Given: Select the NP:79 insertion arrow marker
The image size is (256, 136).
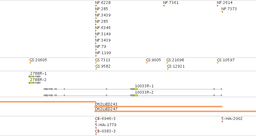Looking at the screenshot, I should (96, 50).
